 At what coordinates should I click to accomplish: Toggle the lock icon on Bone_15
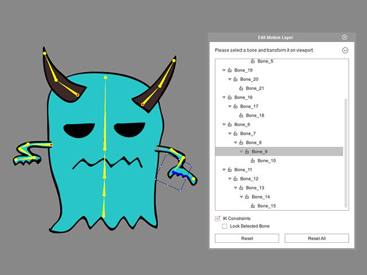click(253, 206)
